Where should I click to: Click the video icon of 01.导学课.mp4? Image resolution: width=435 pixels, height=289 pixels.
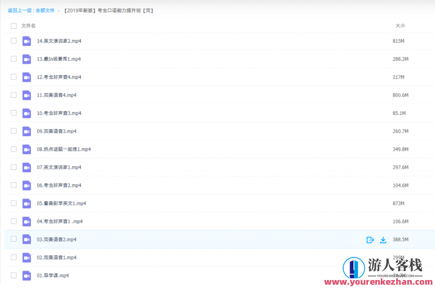pyautogui.click(x=27, y=275)
